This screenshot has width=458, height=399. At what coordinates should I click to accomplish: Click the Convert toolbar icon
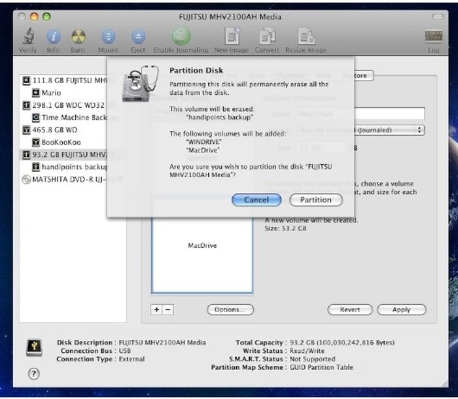[x=267, y=36]
